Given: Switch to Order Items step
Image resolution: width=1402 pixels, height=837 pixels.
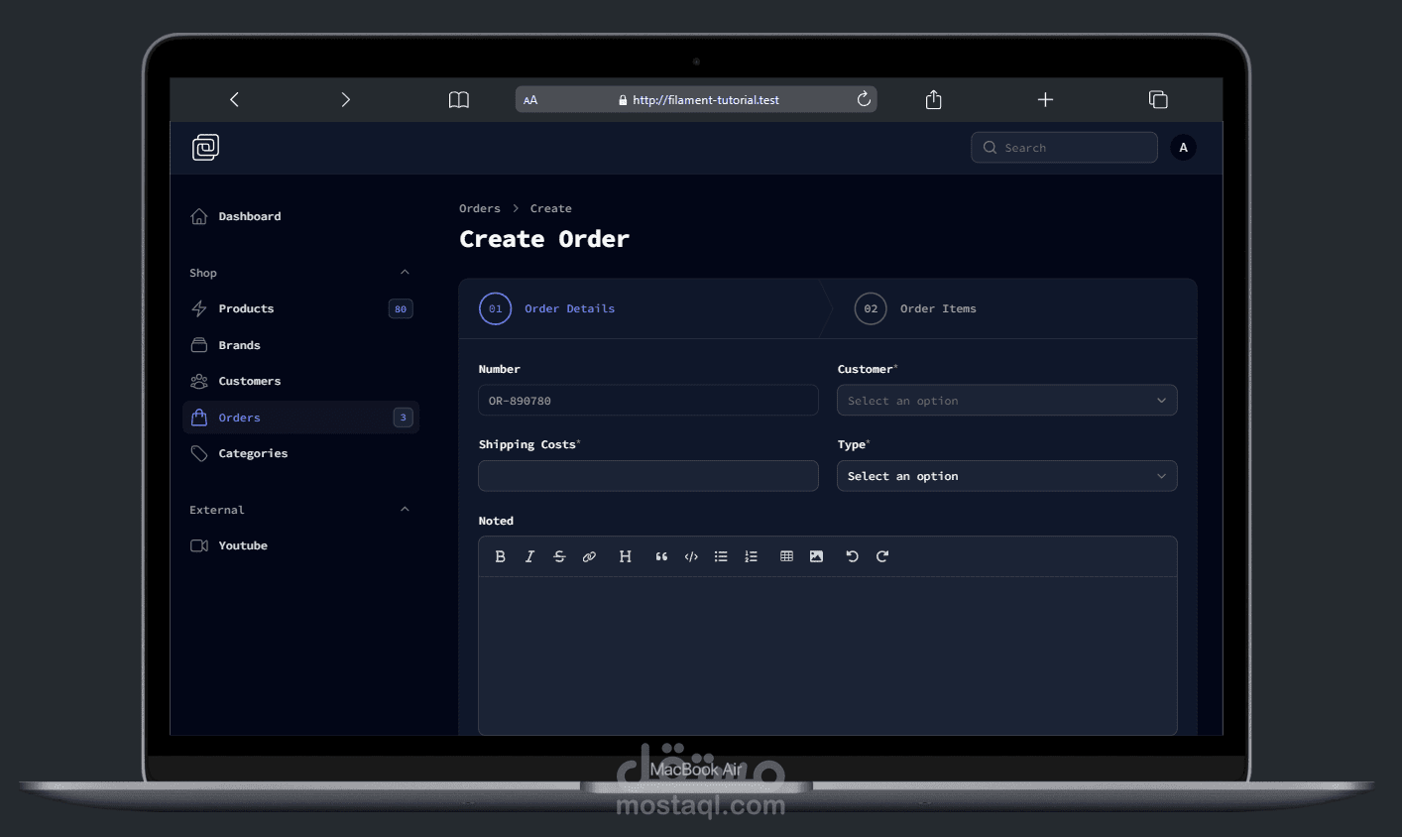Looking at the screenshot, I should (x=915, y=308).
